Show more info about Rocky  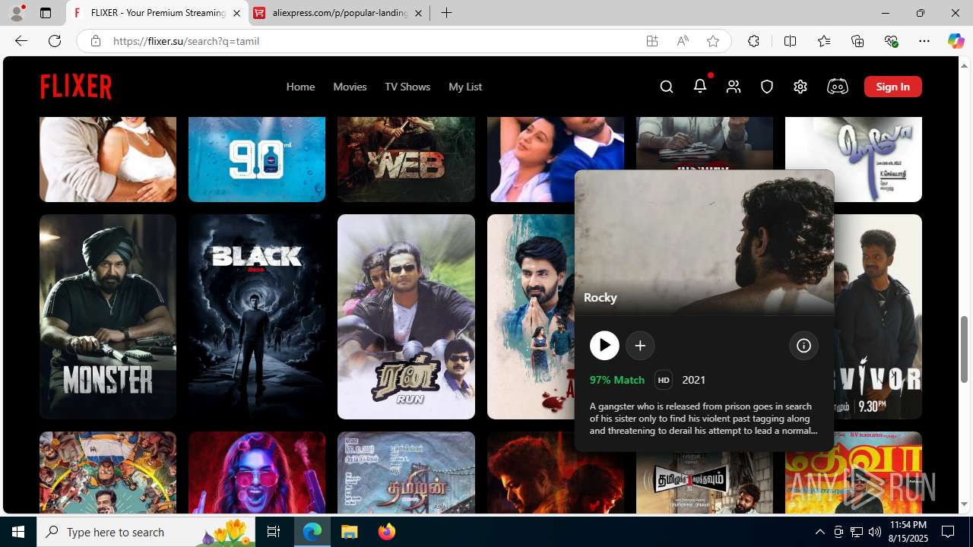[803, 346]
